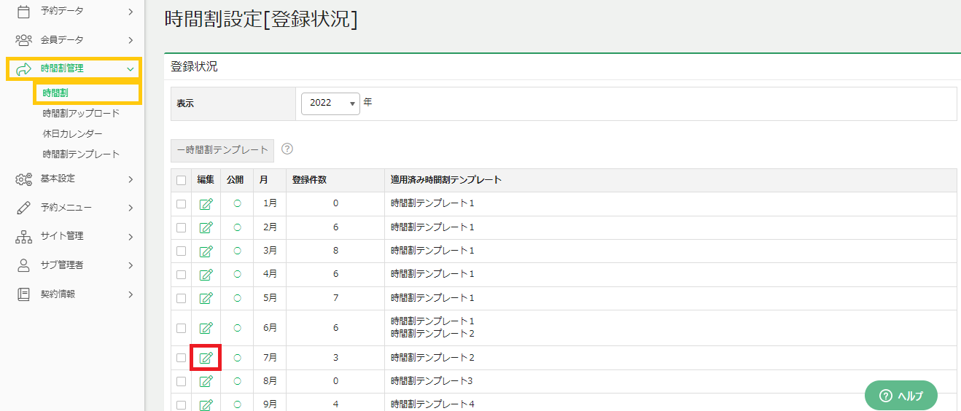Viewport: 961px width, 411px height.
Task: Open edit icon for 6月 row
Action: (x=206, y=327)
